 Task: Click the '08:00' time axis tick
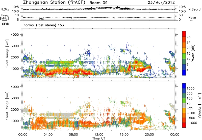click(x=73, y=135)
